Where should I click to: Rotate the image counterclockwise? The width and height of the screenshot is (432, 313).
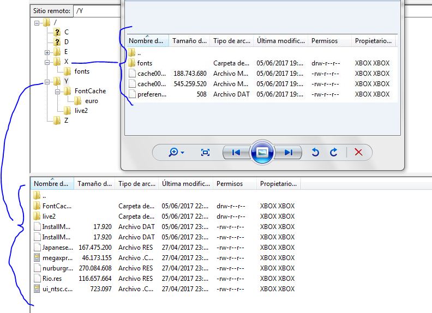[315, 153]
